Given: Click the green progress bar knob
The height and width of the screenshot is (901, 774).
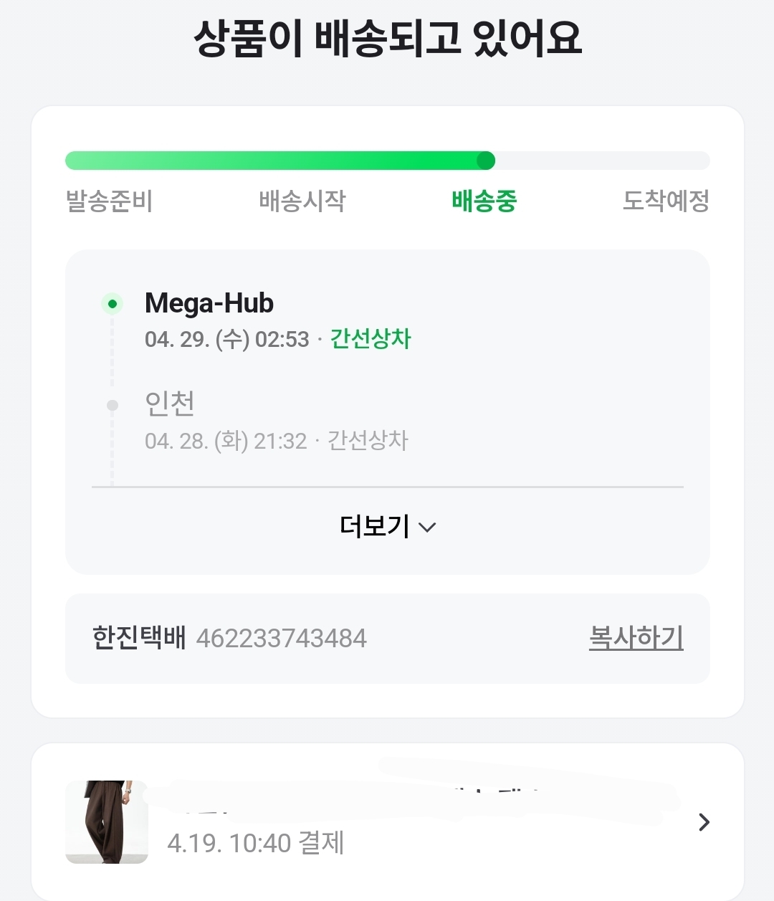Looking at the screenshot, I should pos(485,161).
